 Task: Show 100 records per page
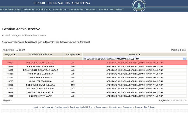(x=184, y=100)
